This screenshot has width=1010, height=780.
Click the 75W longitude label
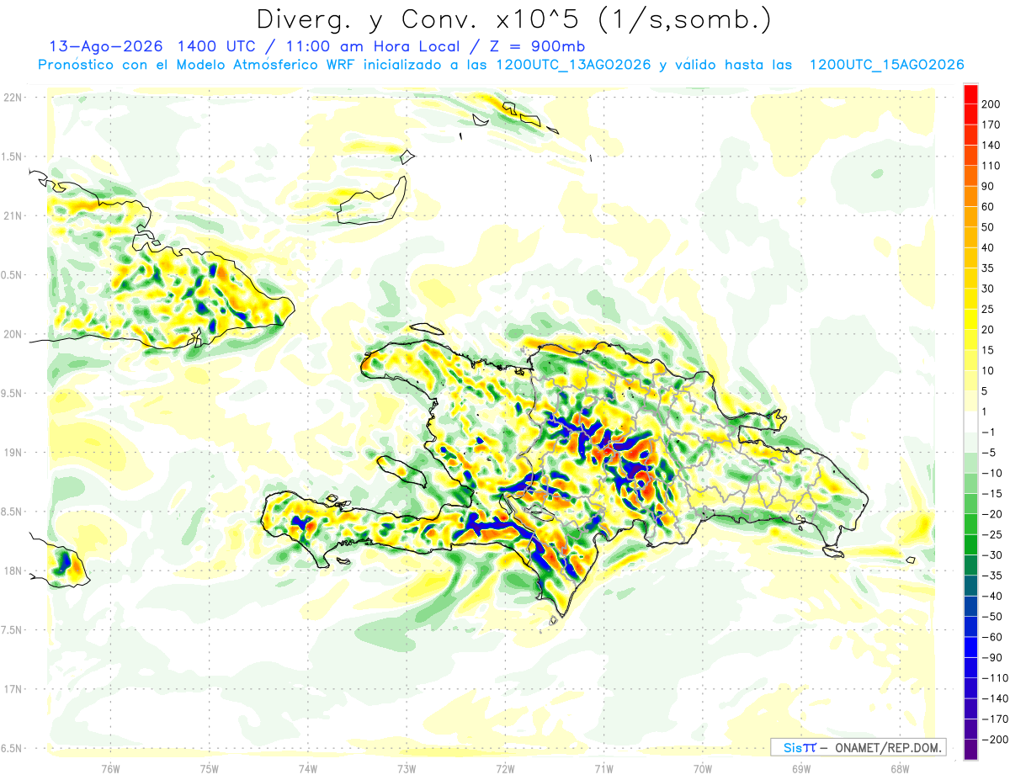(x=209, y=768)
